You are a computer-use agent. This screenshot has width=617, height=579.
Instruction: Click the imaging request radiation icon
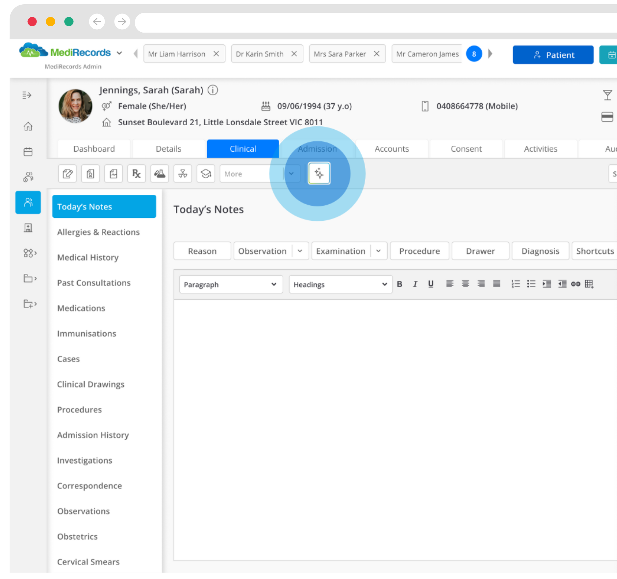click(x=183, y=173)
